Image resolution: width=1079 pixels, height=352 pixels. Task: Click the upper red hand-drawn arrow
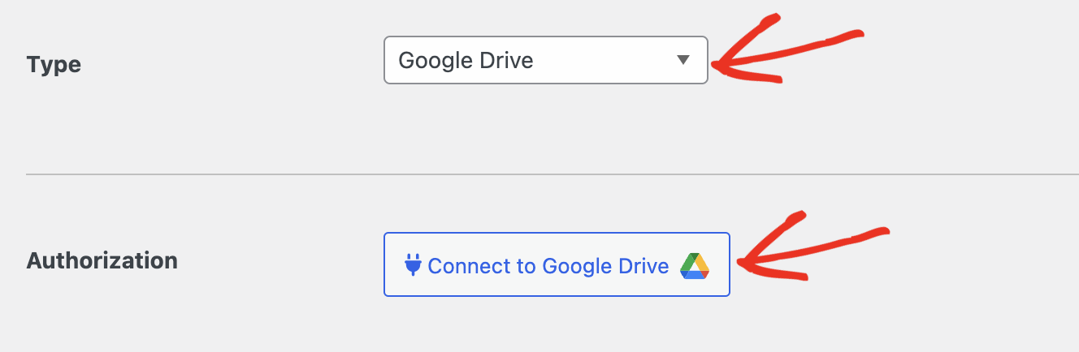tap(786, 49)
